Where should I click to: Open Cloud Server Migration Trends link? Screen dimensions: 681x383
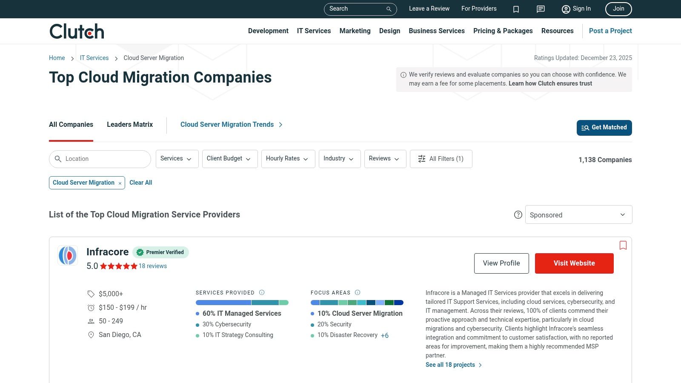(x=227, y=124)
